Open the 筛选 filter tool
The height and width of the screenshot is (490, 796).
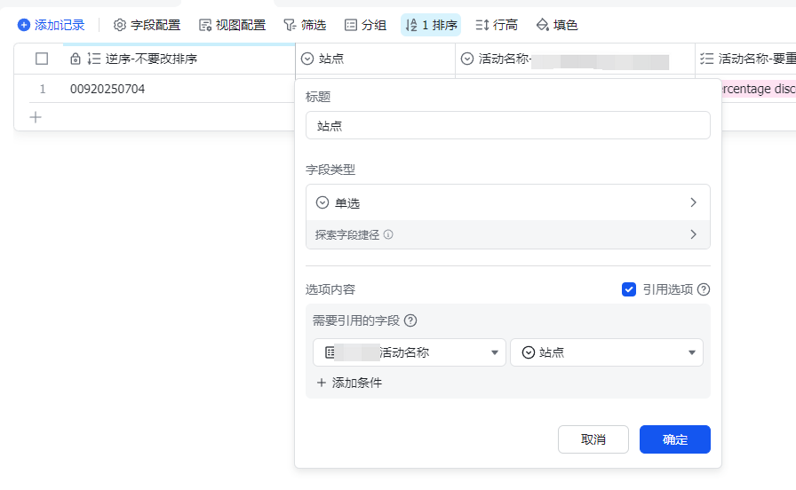pyautogui.click(x=304, y=26)
